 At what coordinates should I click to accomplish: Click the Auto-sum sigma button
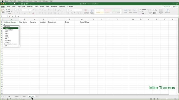coord(143,9)
